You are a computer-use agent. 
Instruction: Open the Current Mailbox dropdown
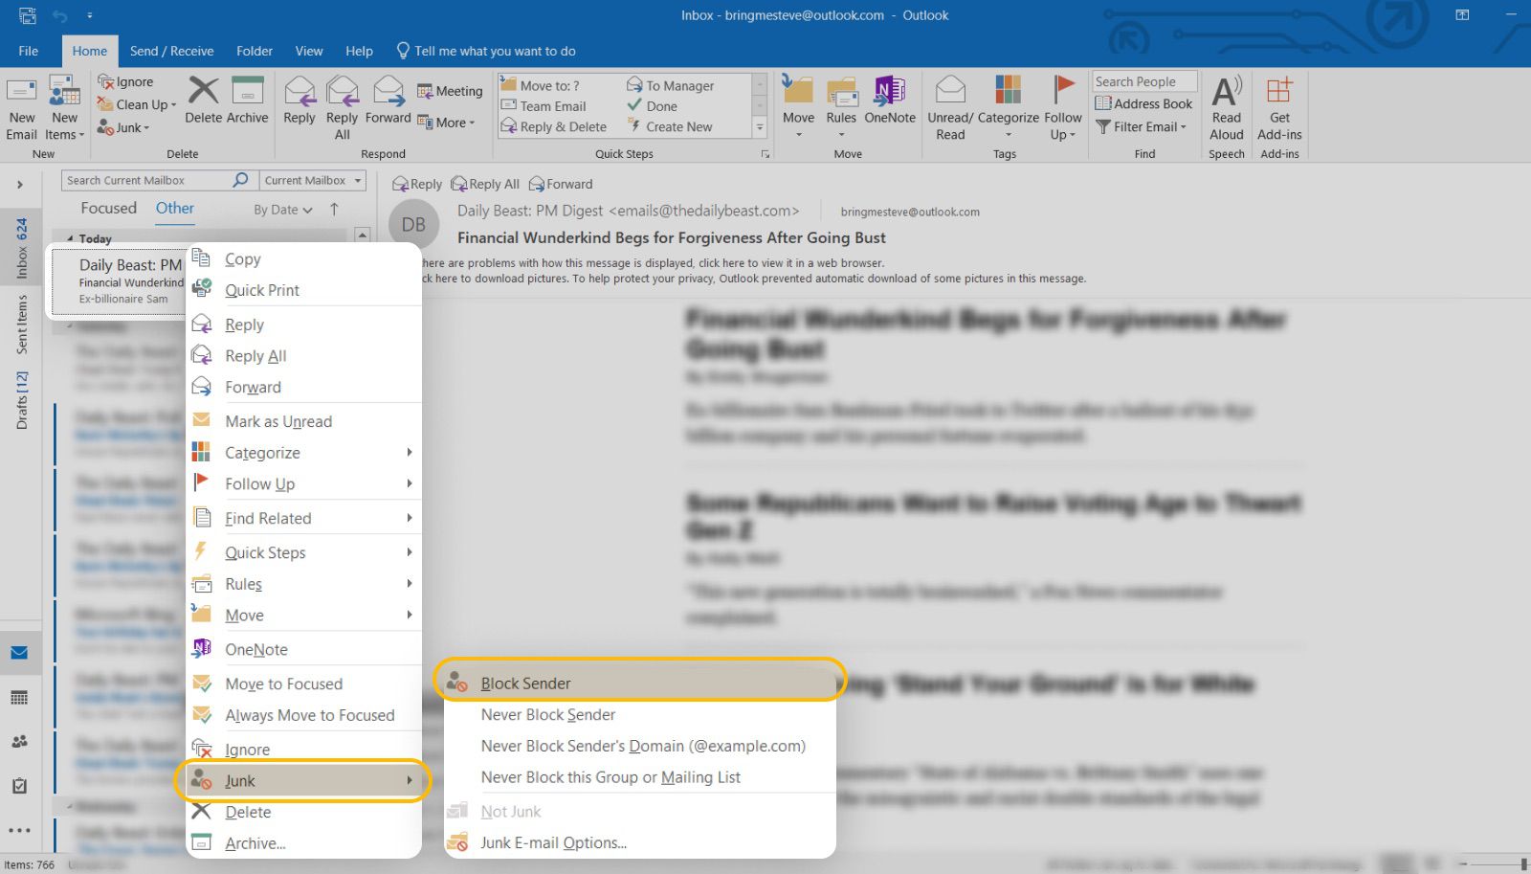(311, 180)
